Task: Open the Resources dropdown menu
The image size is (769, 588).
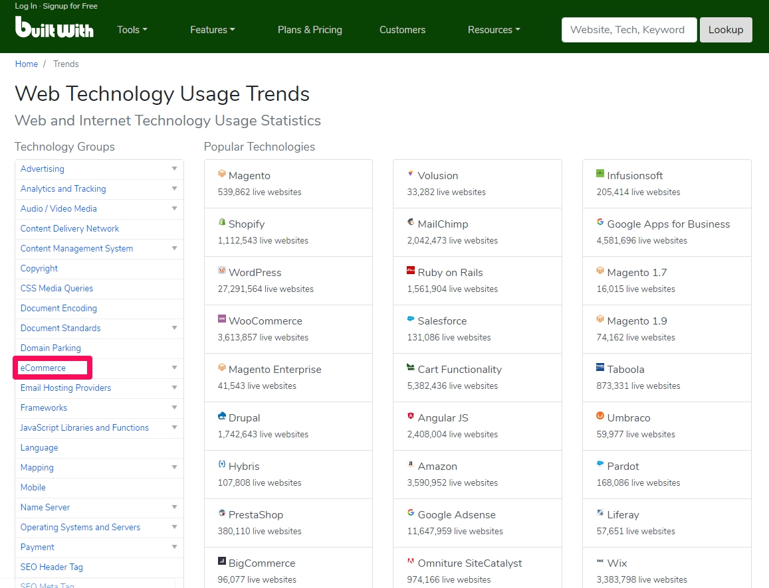Action: point(493,30)
